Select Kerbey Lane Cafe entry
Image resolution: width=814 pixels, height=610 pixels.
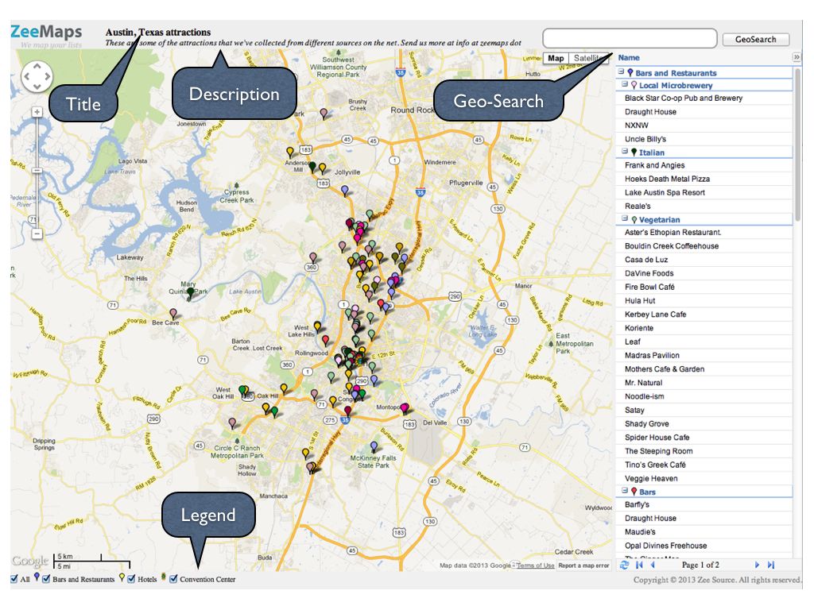coord(704,315)
